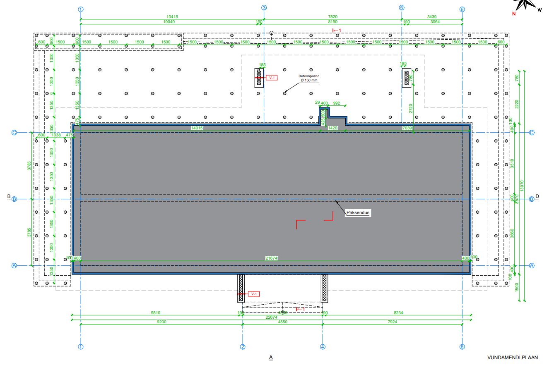Image resolution: width=554 pixels, height=365 pixels.
Task: Select axis bubble C on the left side
Action: pyautogui.click(x=14, y=133)
